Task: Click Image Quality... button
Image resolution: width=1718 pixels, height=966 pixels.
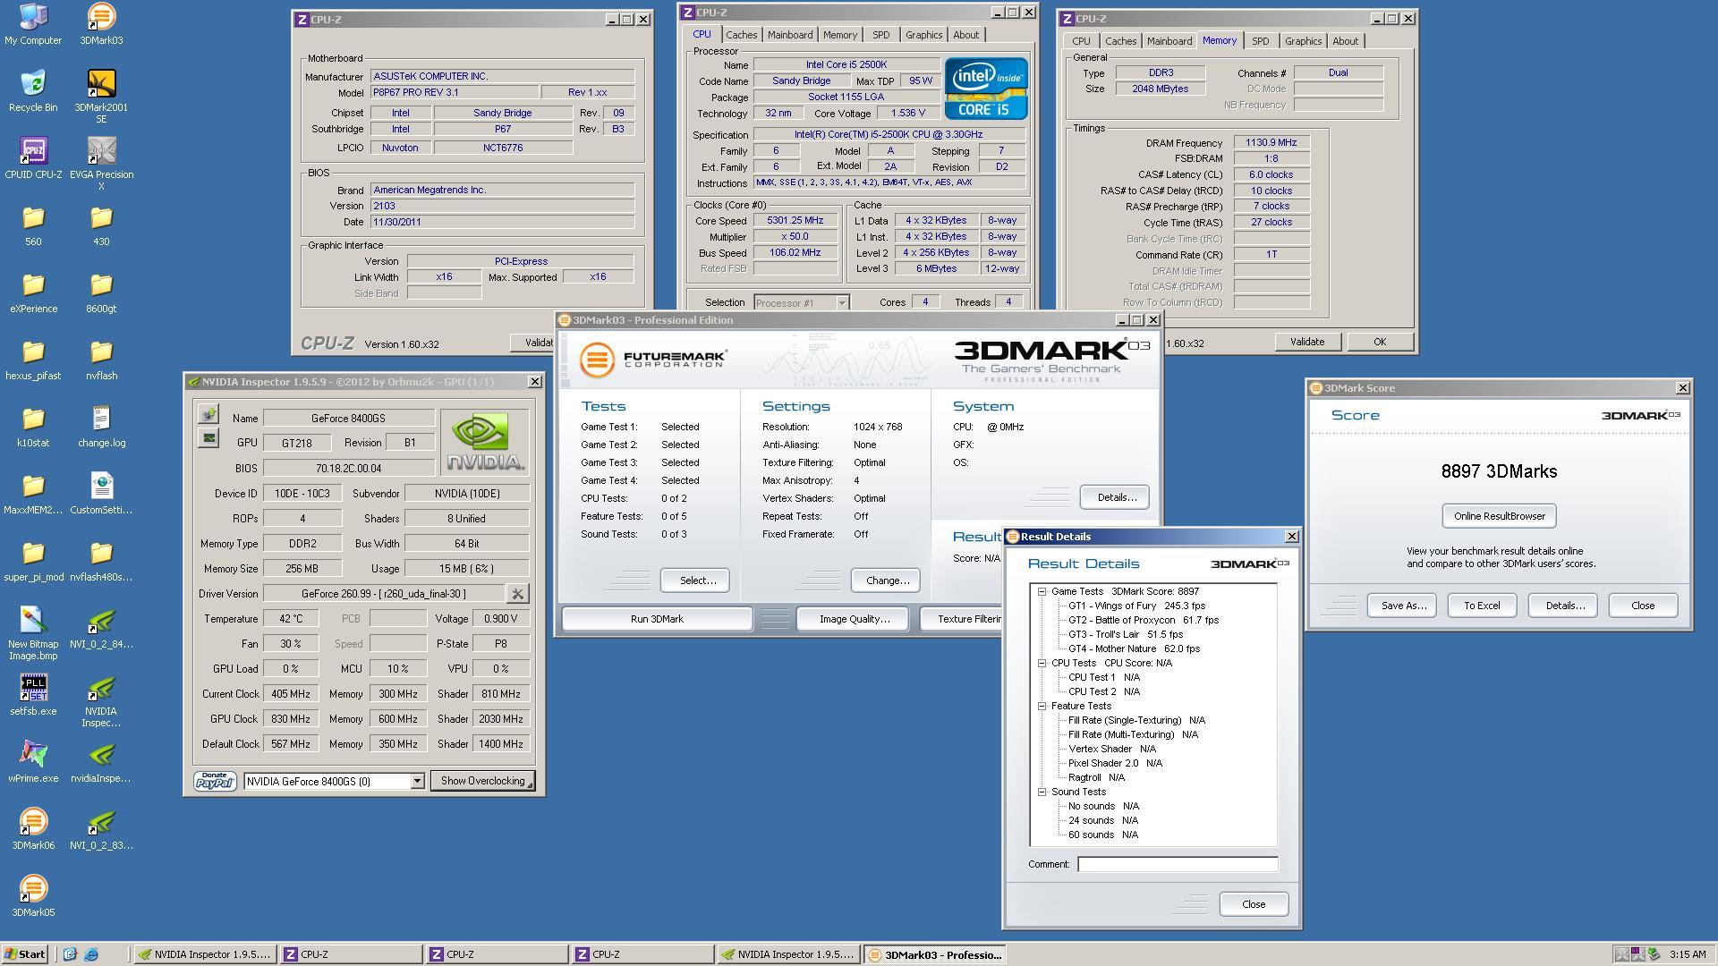Action: [x=854, y=619]
